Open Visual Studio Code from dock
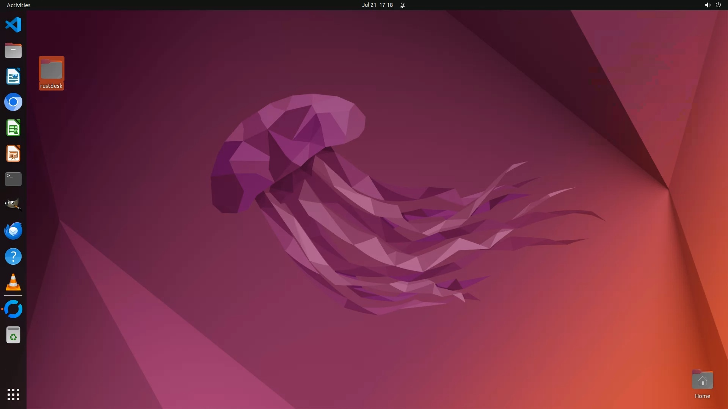Image resolution: width=728 pixels, height=409 pixels. tap(13, 25)
